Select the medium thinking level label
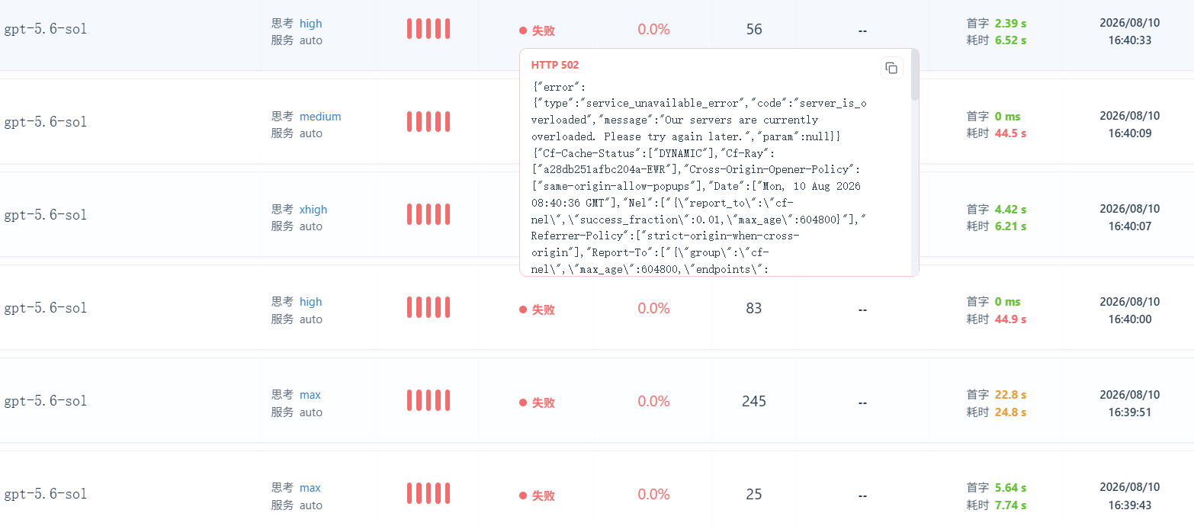This screenshot has height=526, width=1194. pos(320,117)
